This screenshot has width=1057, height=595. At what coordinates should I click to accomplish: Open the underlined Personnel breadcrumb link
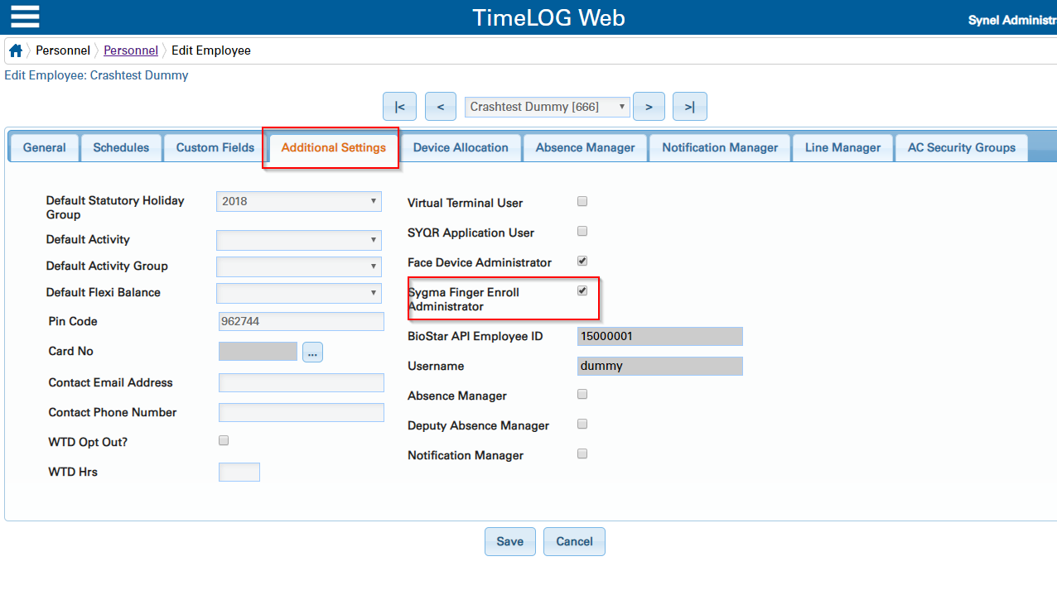click(x=131, y=50)
